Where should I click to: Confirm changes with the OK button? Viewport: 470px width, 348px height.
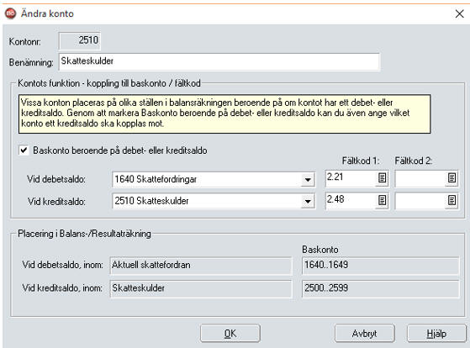230,334
